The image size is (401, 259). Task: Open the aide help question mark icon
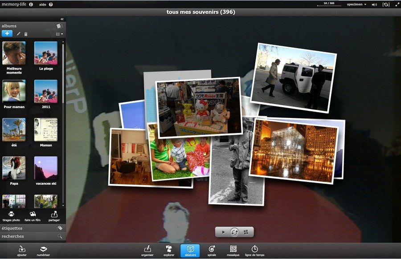click(x=51, y=4)
